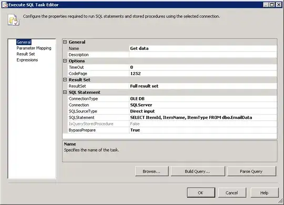
Task: Select the General page in left pane
Action: 24,42
